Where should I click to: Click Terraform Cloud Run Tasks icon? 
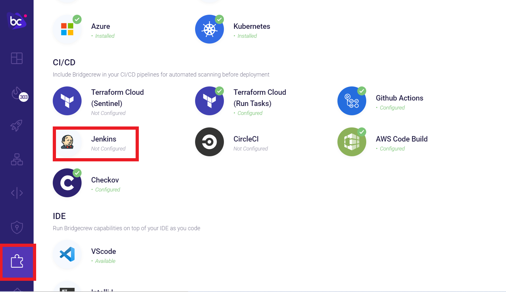click(210, 101)
